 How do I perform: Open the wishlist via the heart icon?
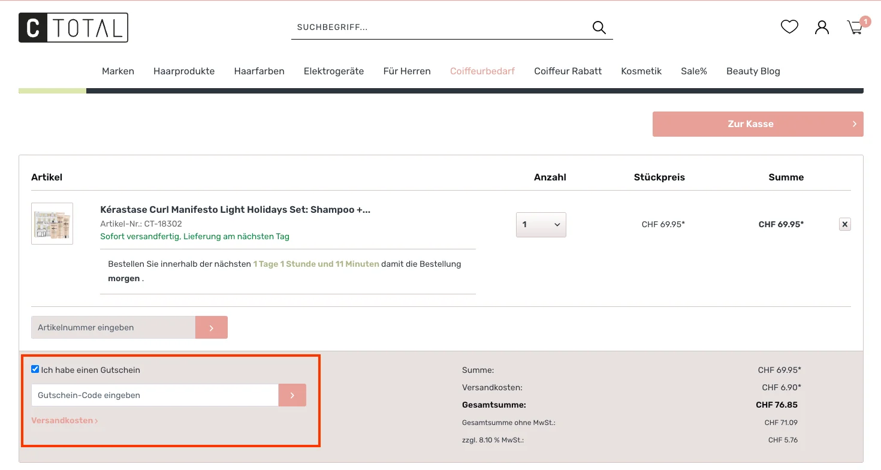[x=789, y=26]
